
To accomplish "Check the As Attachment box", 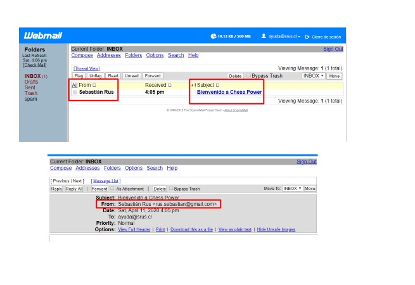I will [112, 189].
